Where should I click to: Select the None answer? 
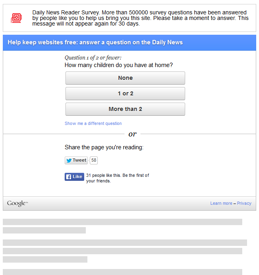pos(125,78)
